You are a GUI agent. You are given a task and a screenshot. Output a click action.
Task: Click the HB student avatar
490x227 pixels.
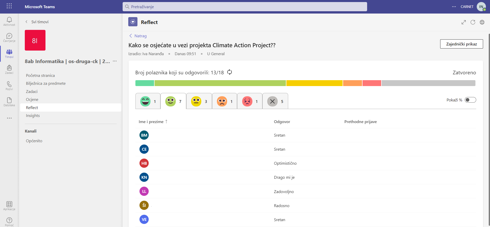[144, 163]
